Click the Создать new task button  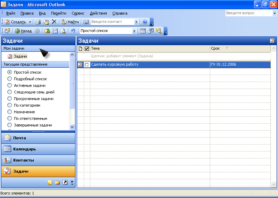point(15,22)
